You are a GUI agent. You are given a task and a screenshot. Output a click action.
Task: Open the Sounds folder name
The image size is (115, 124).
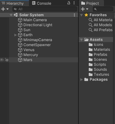(100, 69)
